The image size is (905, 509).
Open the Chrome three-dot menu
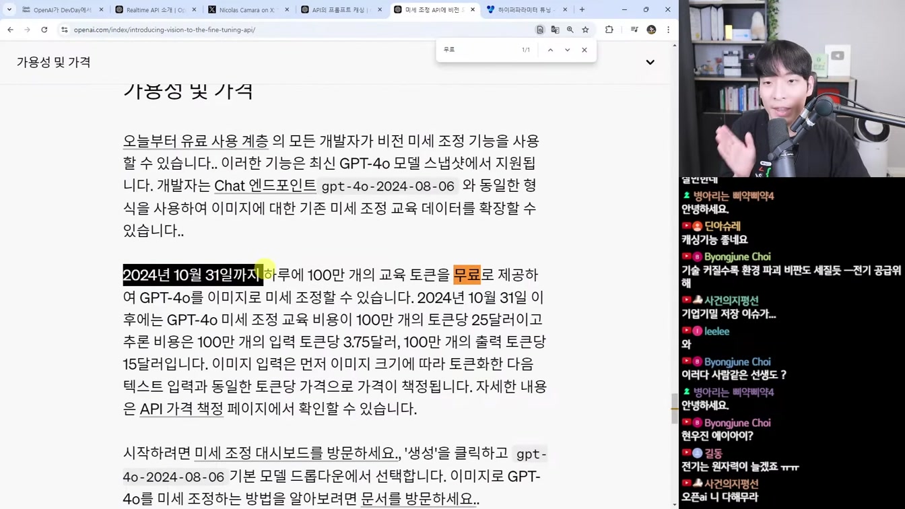tap(668, 30)
